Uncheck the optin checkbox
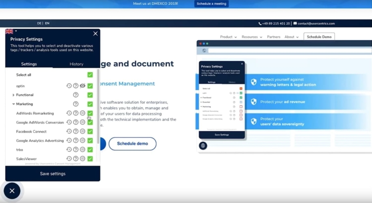 (x=90, y=86)
